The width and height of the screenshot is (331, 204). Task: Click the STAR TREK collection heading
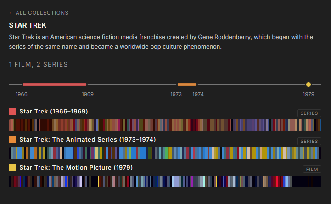28,25
